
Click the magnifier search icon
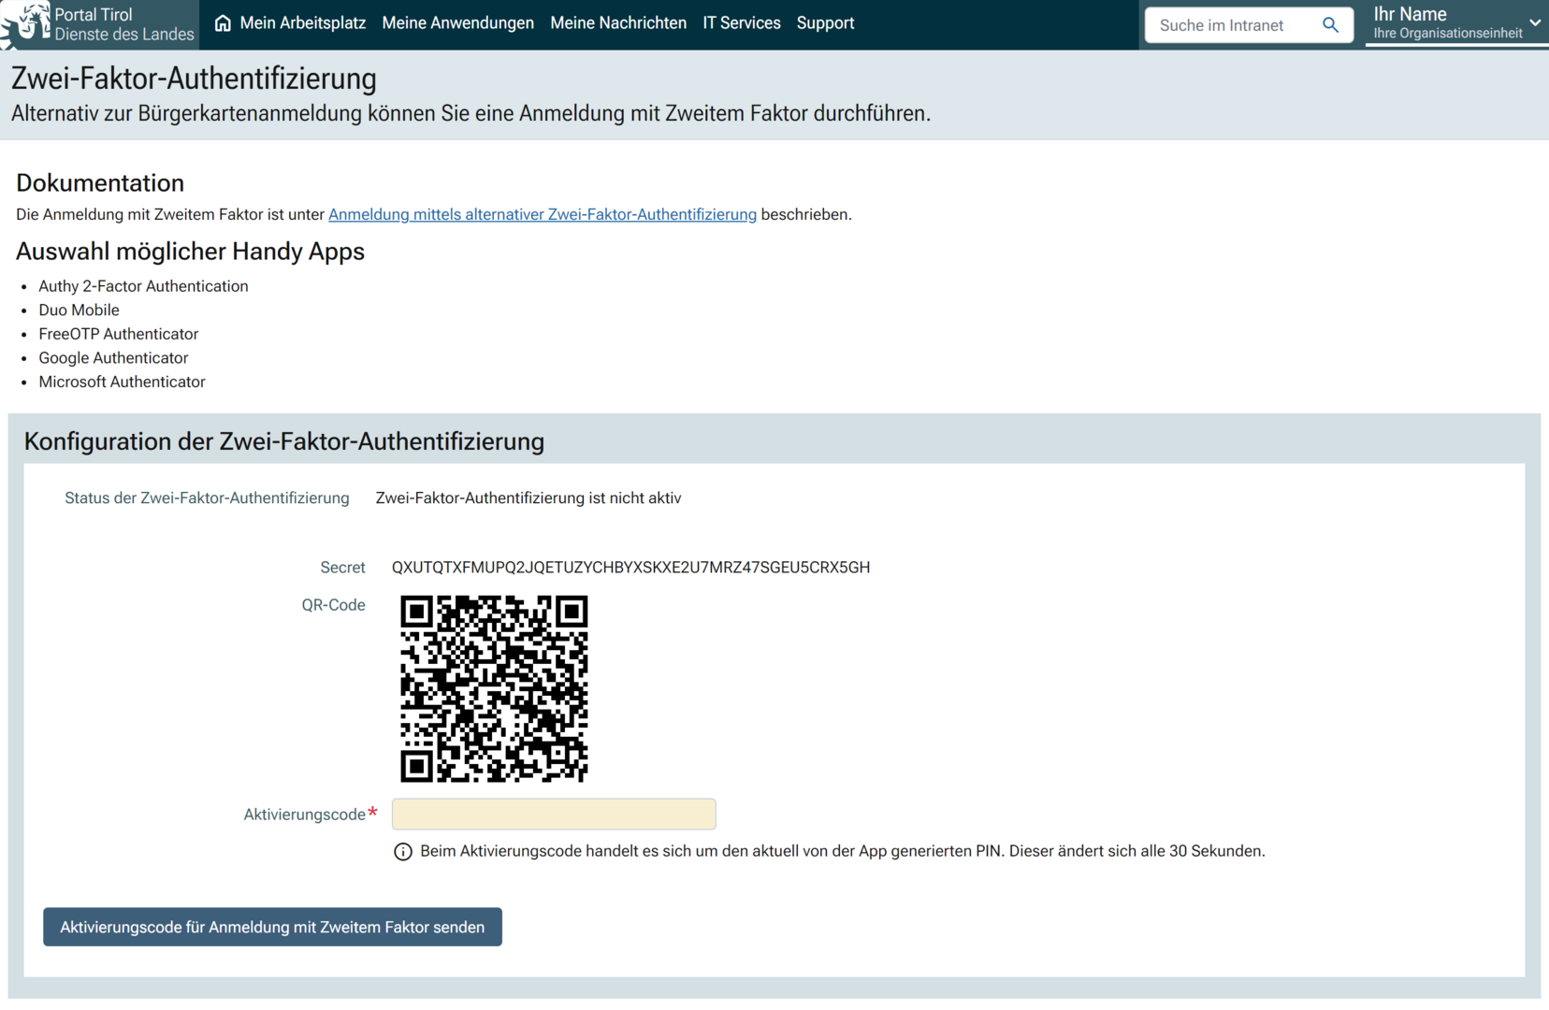1330,25
